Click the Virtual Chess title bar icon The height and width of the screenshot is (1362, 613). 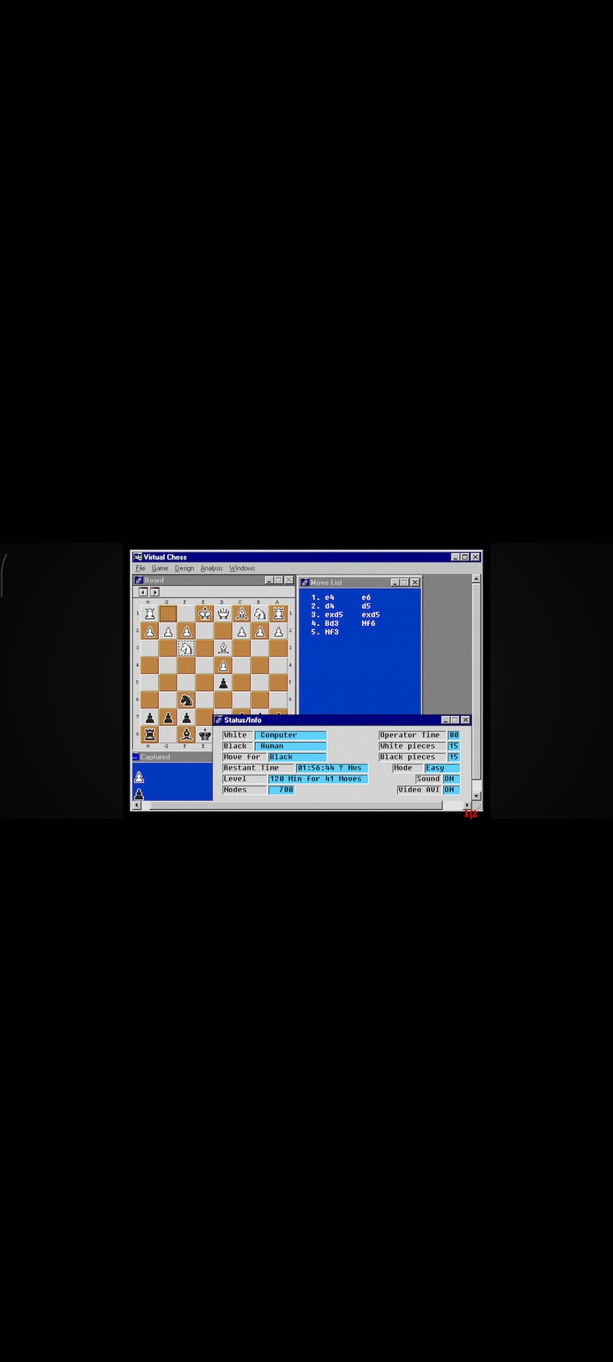coord(137,557)
